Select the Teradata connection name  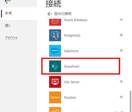coord(70,98)
